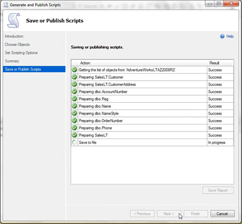Click the large script scroll header icon
The width and height of the screenshot is (242, 224).
pos(14,21)
